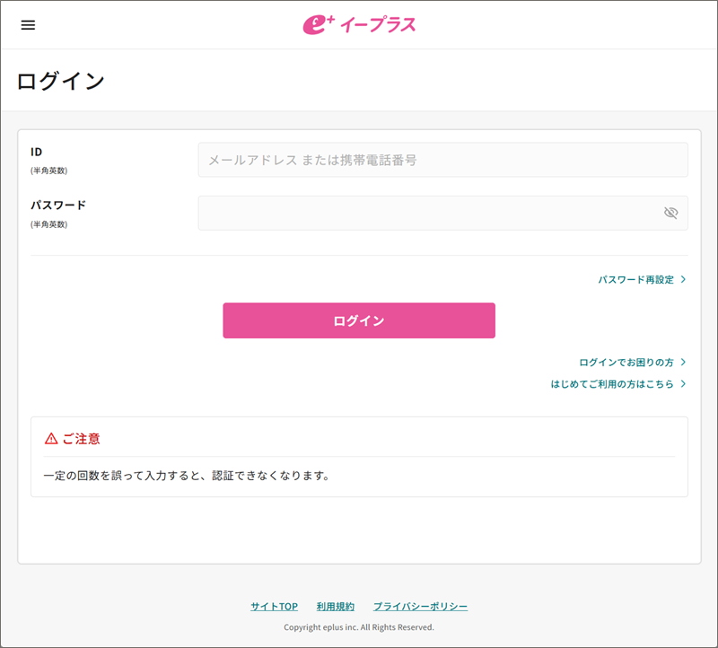Image resolution: width=718 pixels, height=648 pixels.
Task: Open the hamburger menu
Action: (x=28, y=25)
